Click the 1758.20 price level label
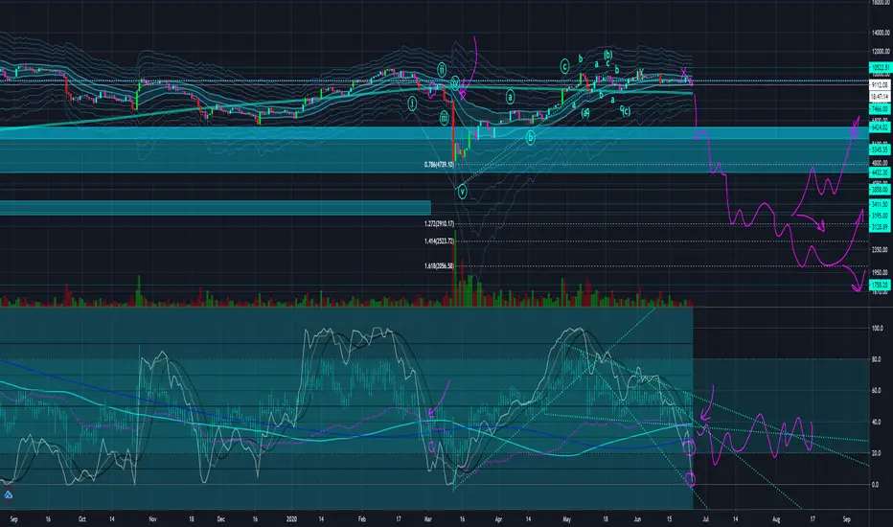Viewport: 893px width, 527px height. [x=880, y=285]
